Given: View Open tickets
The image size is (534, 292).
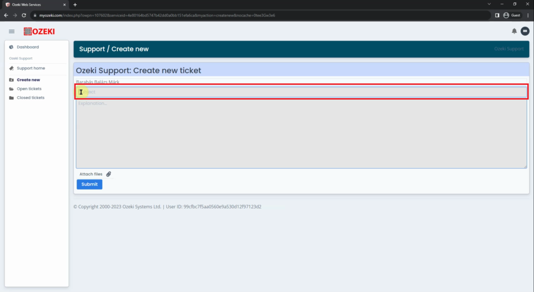Looking at the screenshot, I should [x=29, y=89].
